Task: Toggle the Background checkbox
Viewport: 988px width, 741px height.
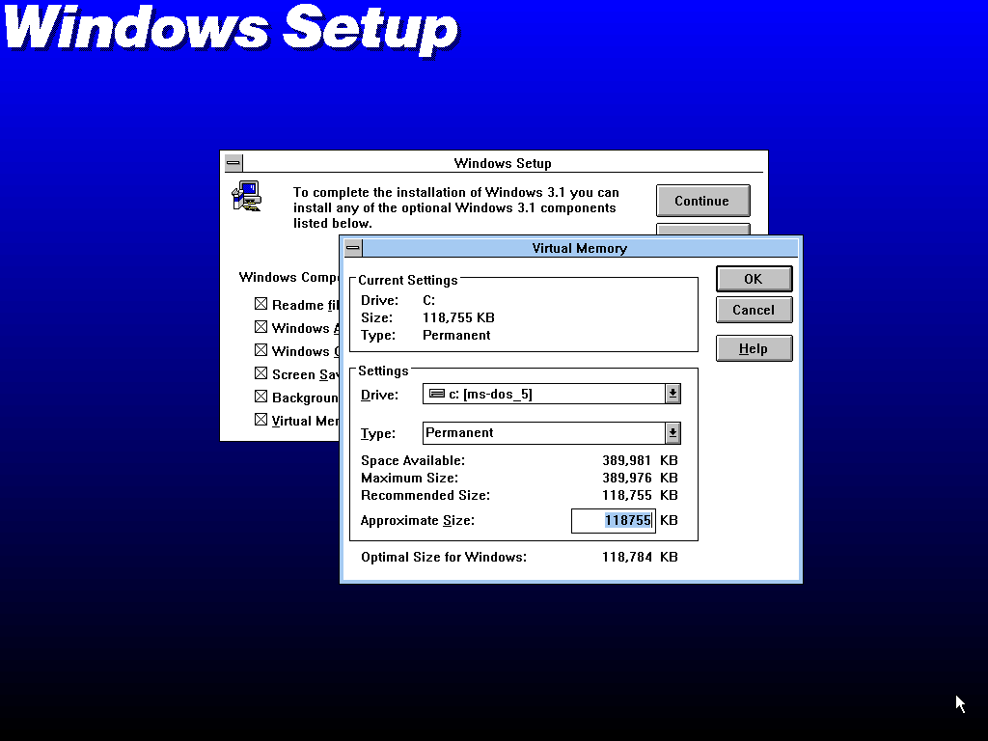Action: click(261, 397)
